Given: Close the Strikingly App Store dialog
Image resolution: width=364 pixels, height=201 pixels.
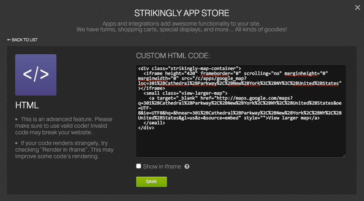Looking at the screenshot, I should [x=357, y=7].
